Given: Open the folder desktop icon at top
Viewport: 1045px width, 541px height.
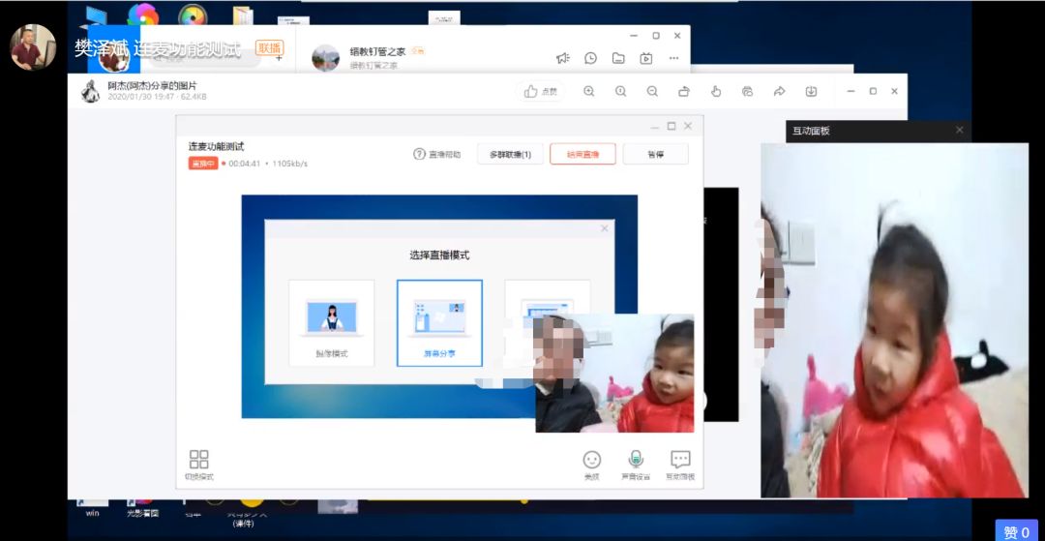Looking at the screenshot, I should coord(243,16).
